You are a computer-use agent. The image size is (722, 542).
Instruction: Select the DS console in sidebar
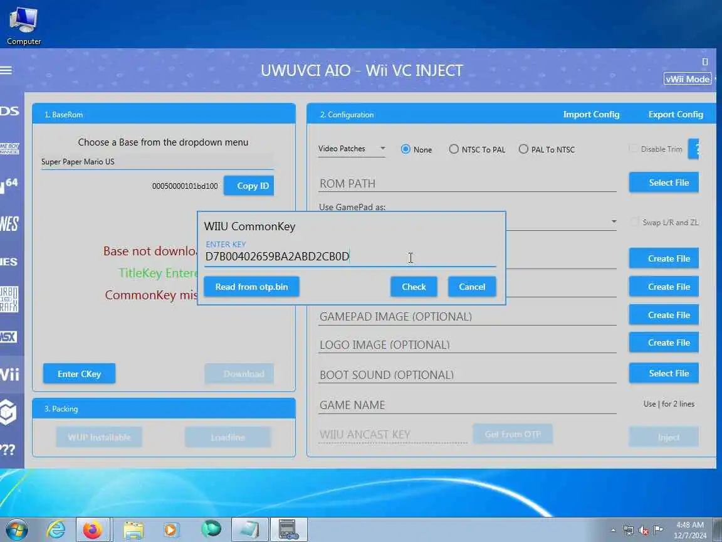pyautogui.click(x=9, y=110)
